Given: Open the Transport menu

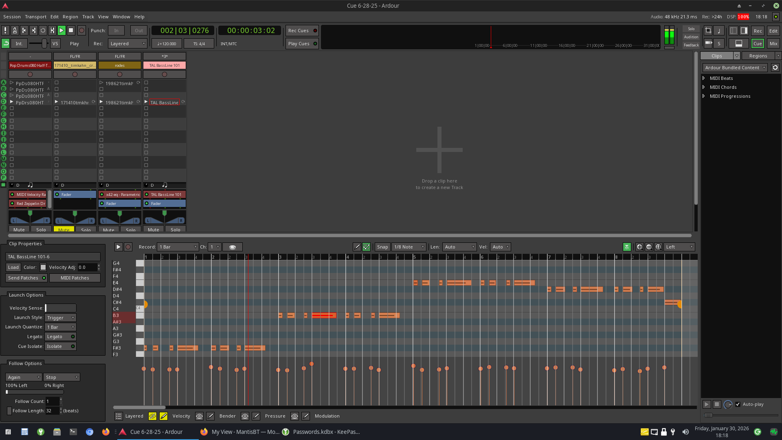Looking at the screenshot, I should (x=35, y=17).
